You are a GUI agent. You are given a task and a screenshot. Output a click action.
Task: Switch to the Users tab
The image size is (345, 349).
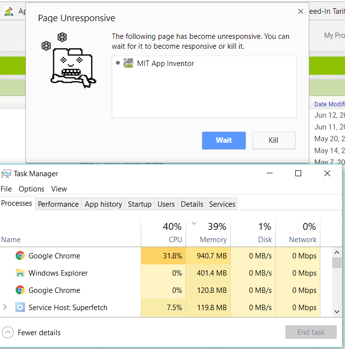point(166,204)
